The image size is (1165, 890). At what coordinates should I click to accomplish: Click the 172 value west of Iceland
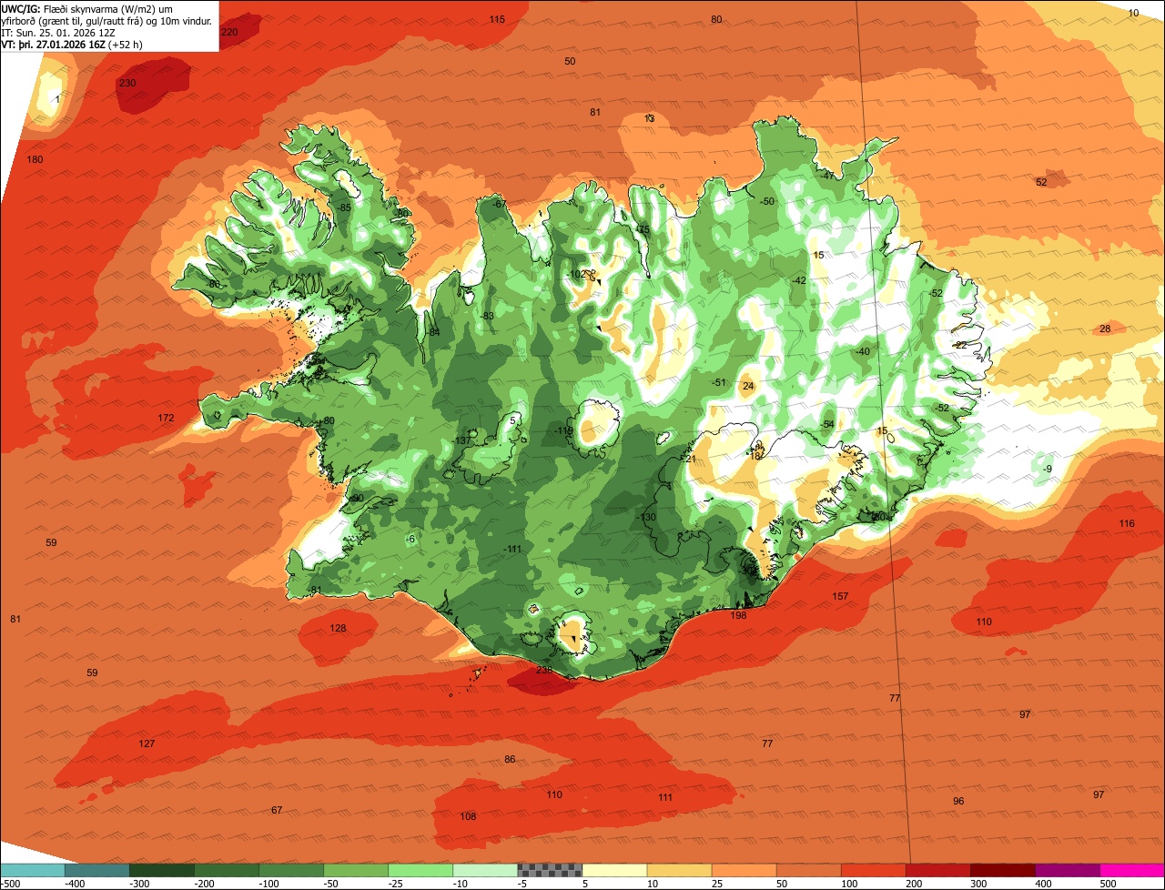tap(166, 419)
